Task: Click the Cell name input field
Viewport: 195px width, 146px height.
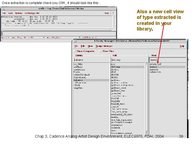Action: pyautogui.click(x=129, y=60)
